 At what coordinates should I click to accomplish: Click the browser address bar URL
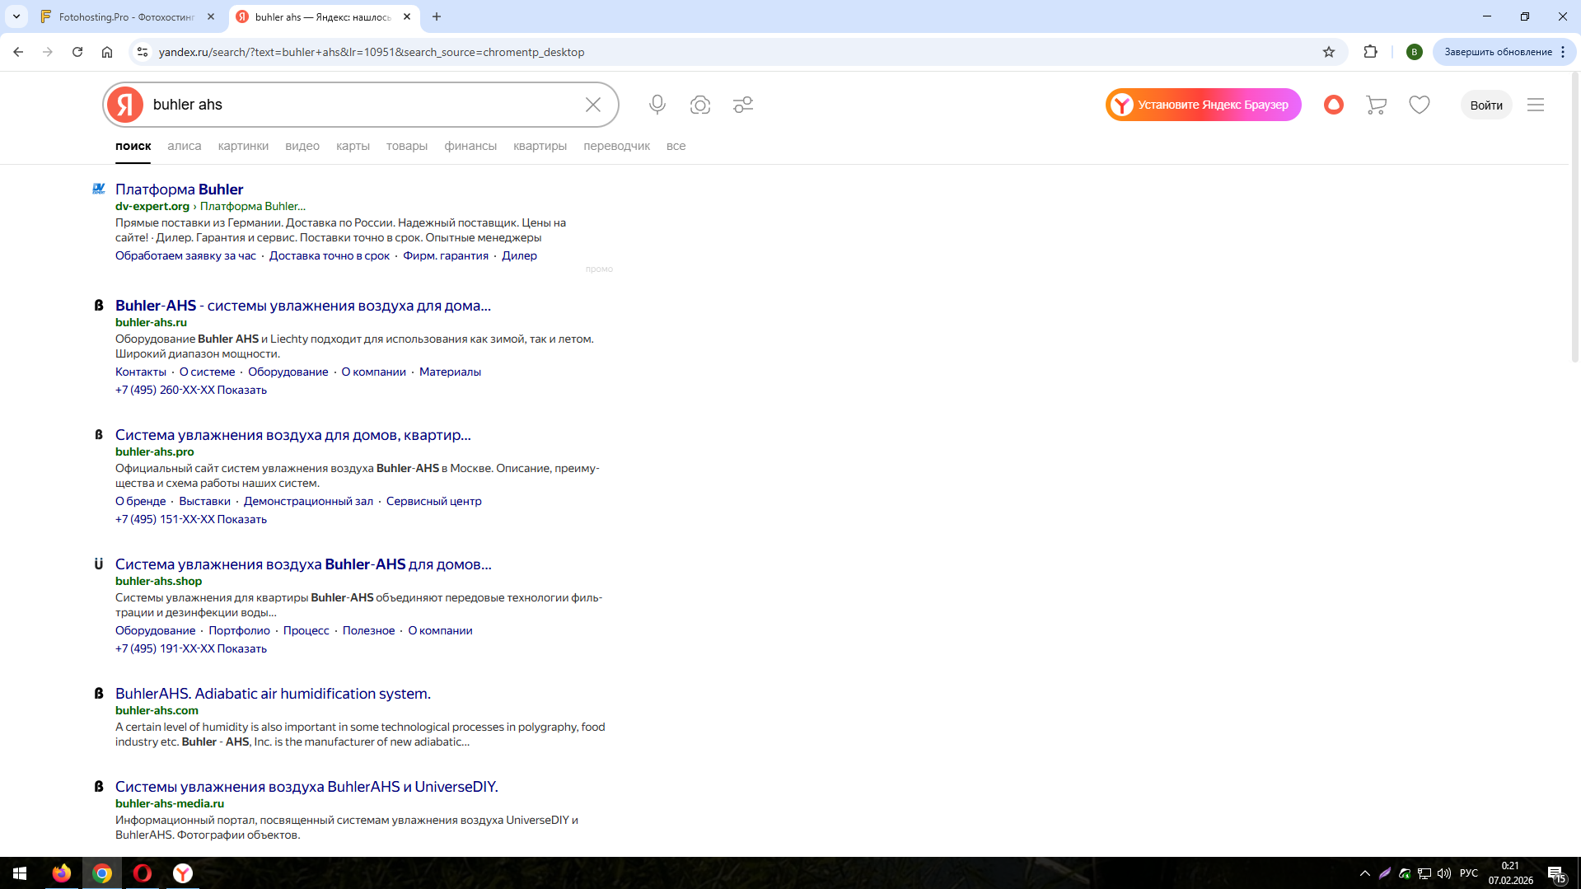point(372,52)
